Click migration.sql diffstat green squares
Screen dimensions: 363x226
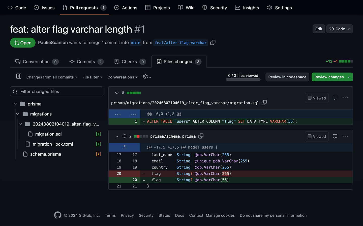134,93
